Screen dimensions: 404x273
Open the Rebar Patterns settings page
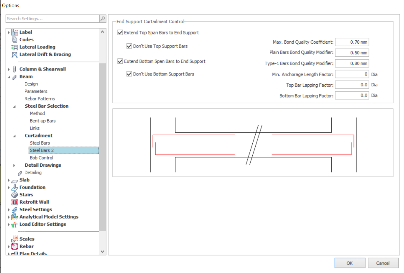(x=39, y=99)
